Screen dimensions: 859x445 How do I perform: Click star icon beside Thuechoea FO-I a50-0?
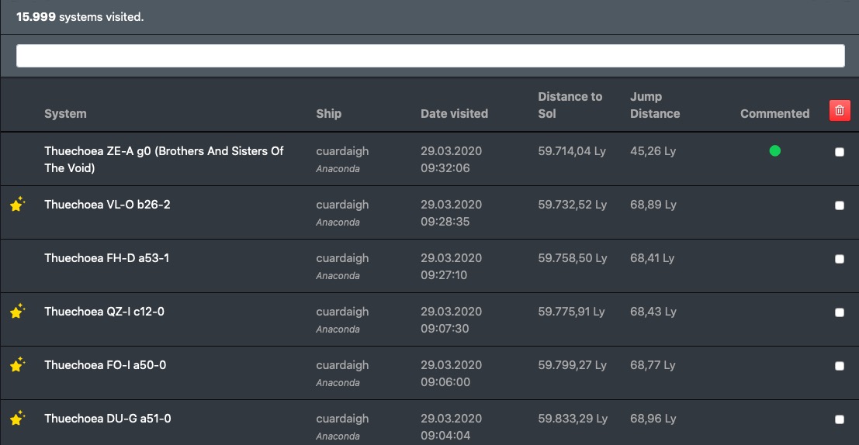point(17,365)
